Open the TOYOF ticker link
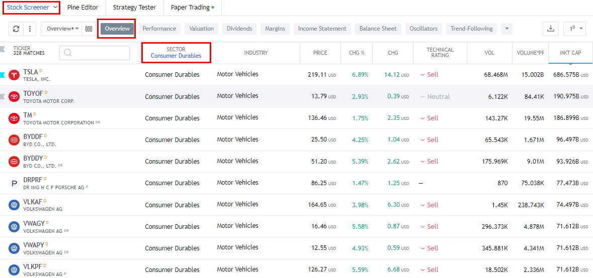Image resolution: width=593 pixels, height=278 pixels. 33,93
